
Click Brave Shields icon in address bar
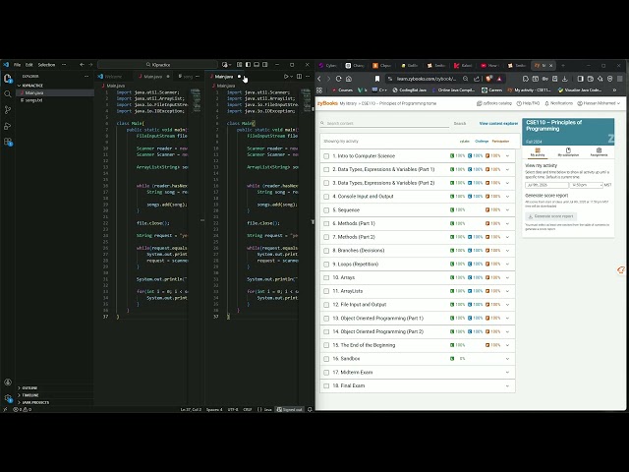pyautogui.click(x=489, y=79)
